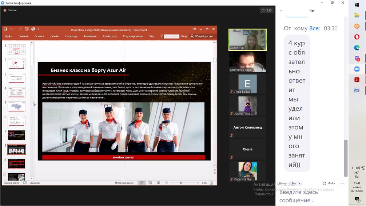Select Лена Бабай participant tile
This screenshot has width=366, height=206.
(x=248, y=84)
